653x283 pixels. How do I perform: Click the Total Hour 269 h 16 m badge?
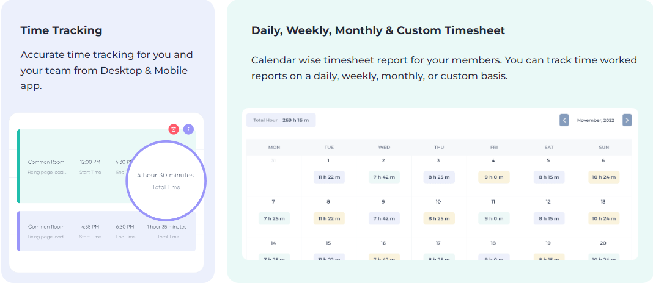[281, 120]
